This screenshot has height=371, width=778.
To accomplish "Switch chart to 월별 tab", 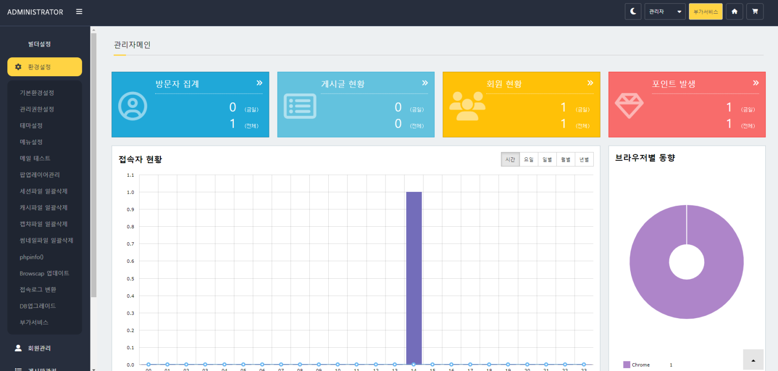I will click(566, 160).
